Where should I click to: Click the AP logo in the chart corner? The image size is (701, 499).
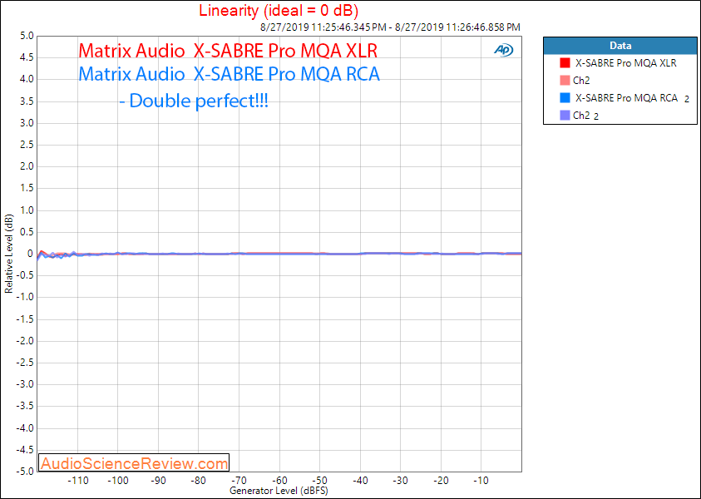pos(504,50)
